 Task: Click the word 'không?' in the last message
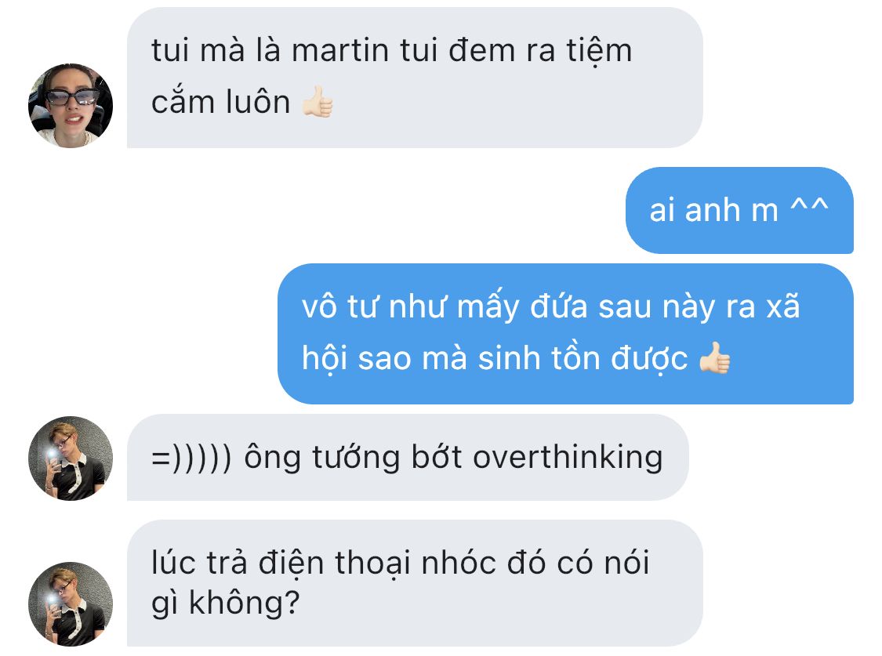coord(244,603)
